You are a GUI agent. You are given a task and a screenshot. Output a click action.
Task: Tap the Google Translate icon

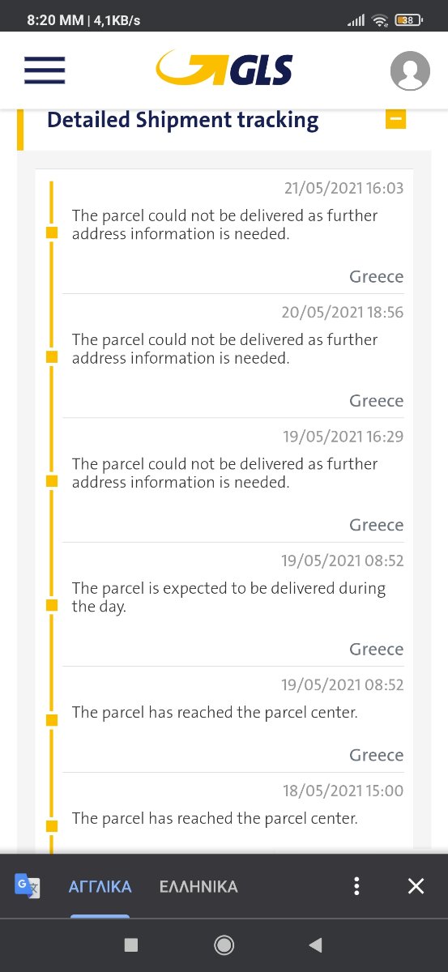pyautogui.click(x=27, y=886)
